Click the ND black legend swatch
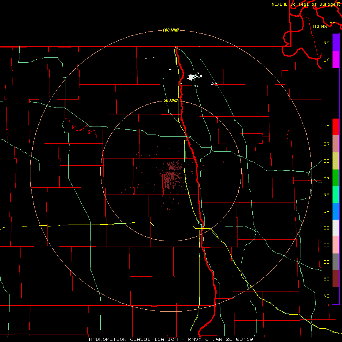This screenshot has width=342, height=342. click(x=336, y=296)
